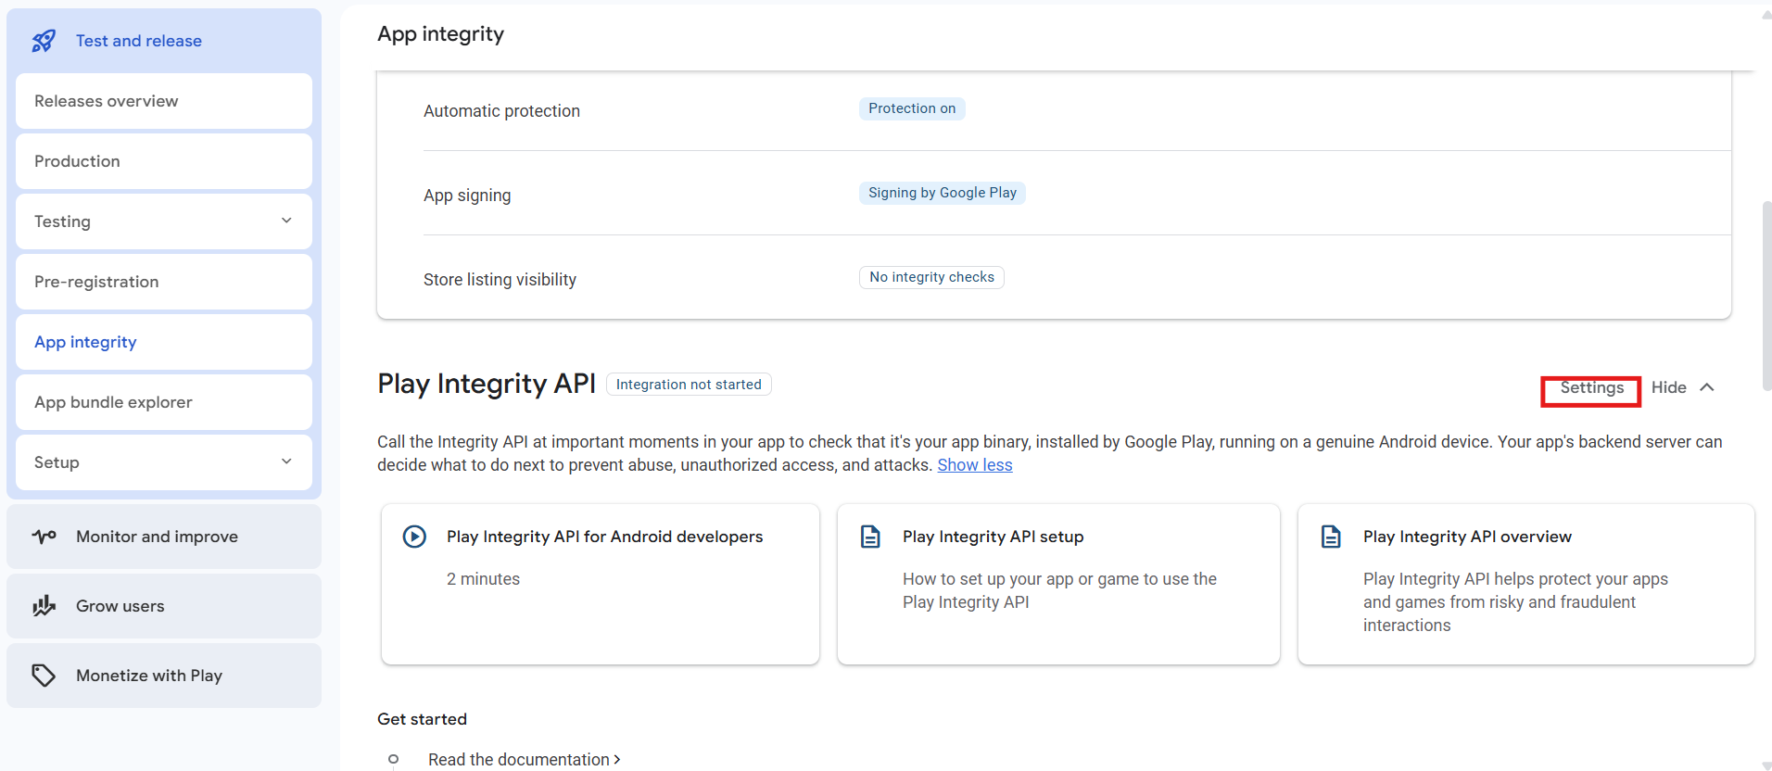Click the rocket icon beside Test and release
The image size is (1772, 771).
click(x=44, y=41)
